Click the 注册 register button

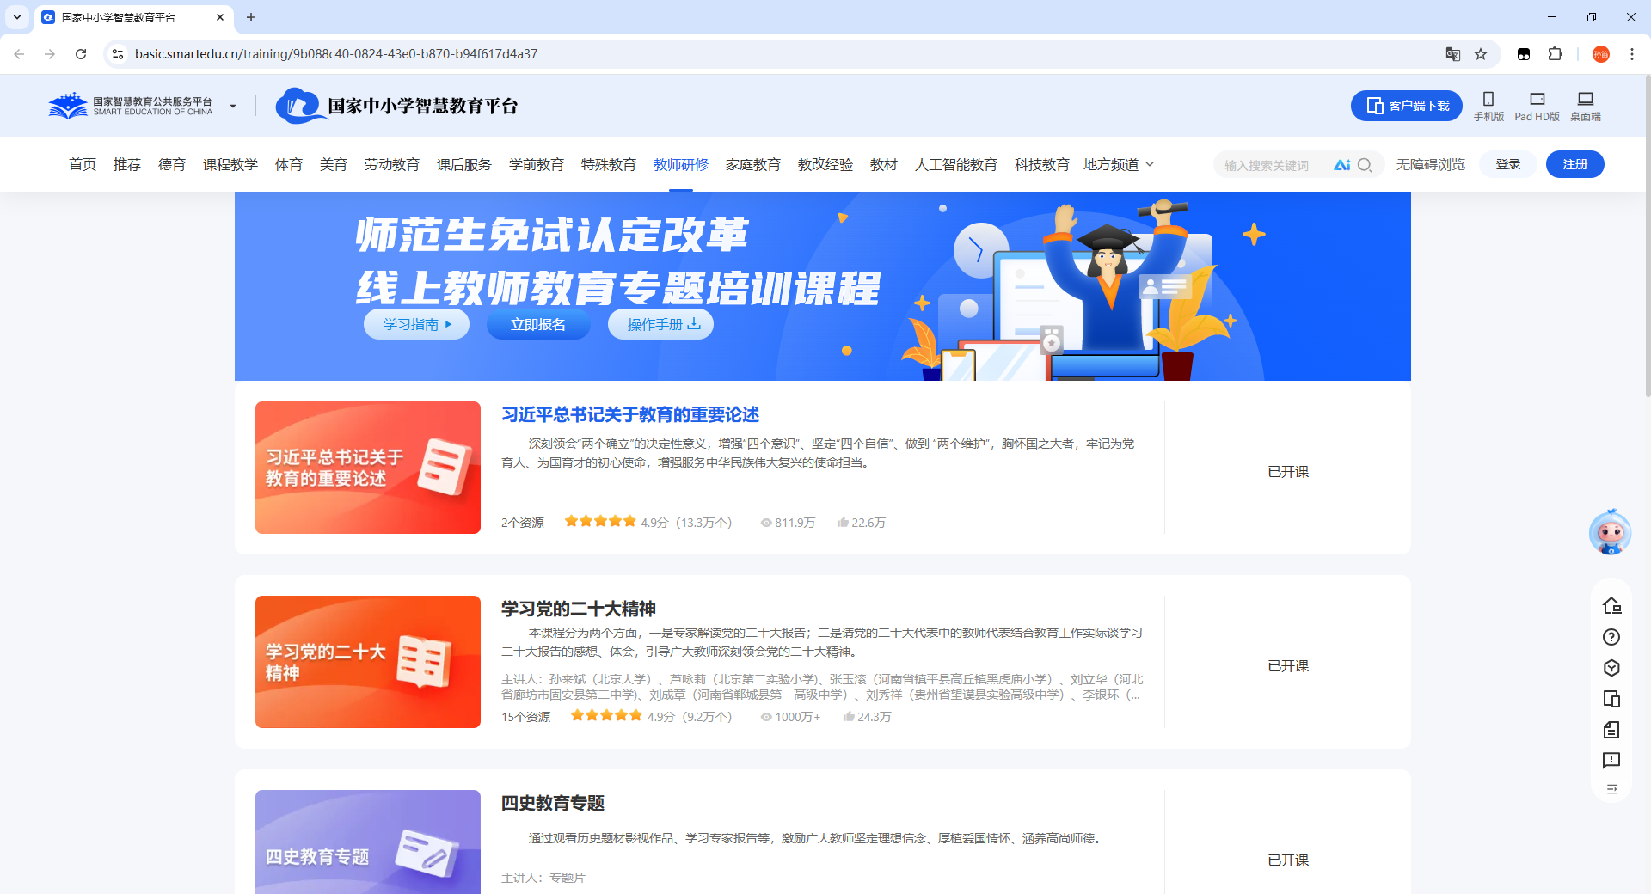[1574, 165]
